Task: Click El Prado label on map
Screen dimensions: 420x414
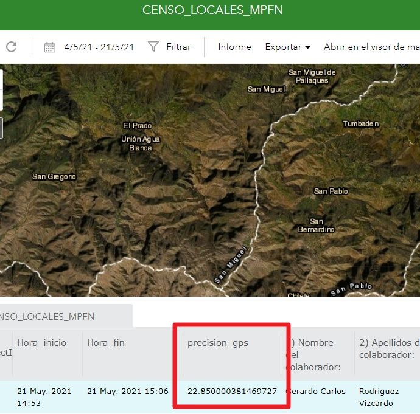Action: click(138, 125)
